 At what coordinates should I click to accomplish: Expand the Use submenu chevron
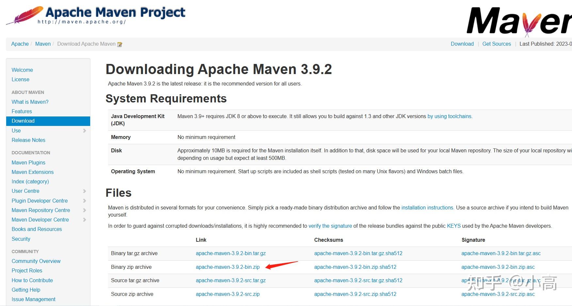coord(85,130)
